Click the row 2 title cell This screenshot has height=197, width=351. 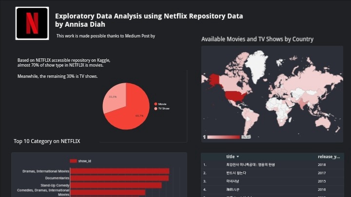point(236,173)
